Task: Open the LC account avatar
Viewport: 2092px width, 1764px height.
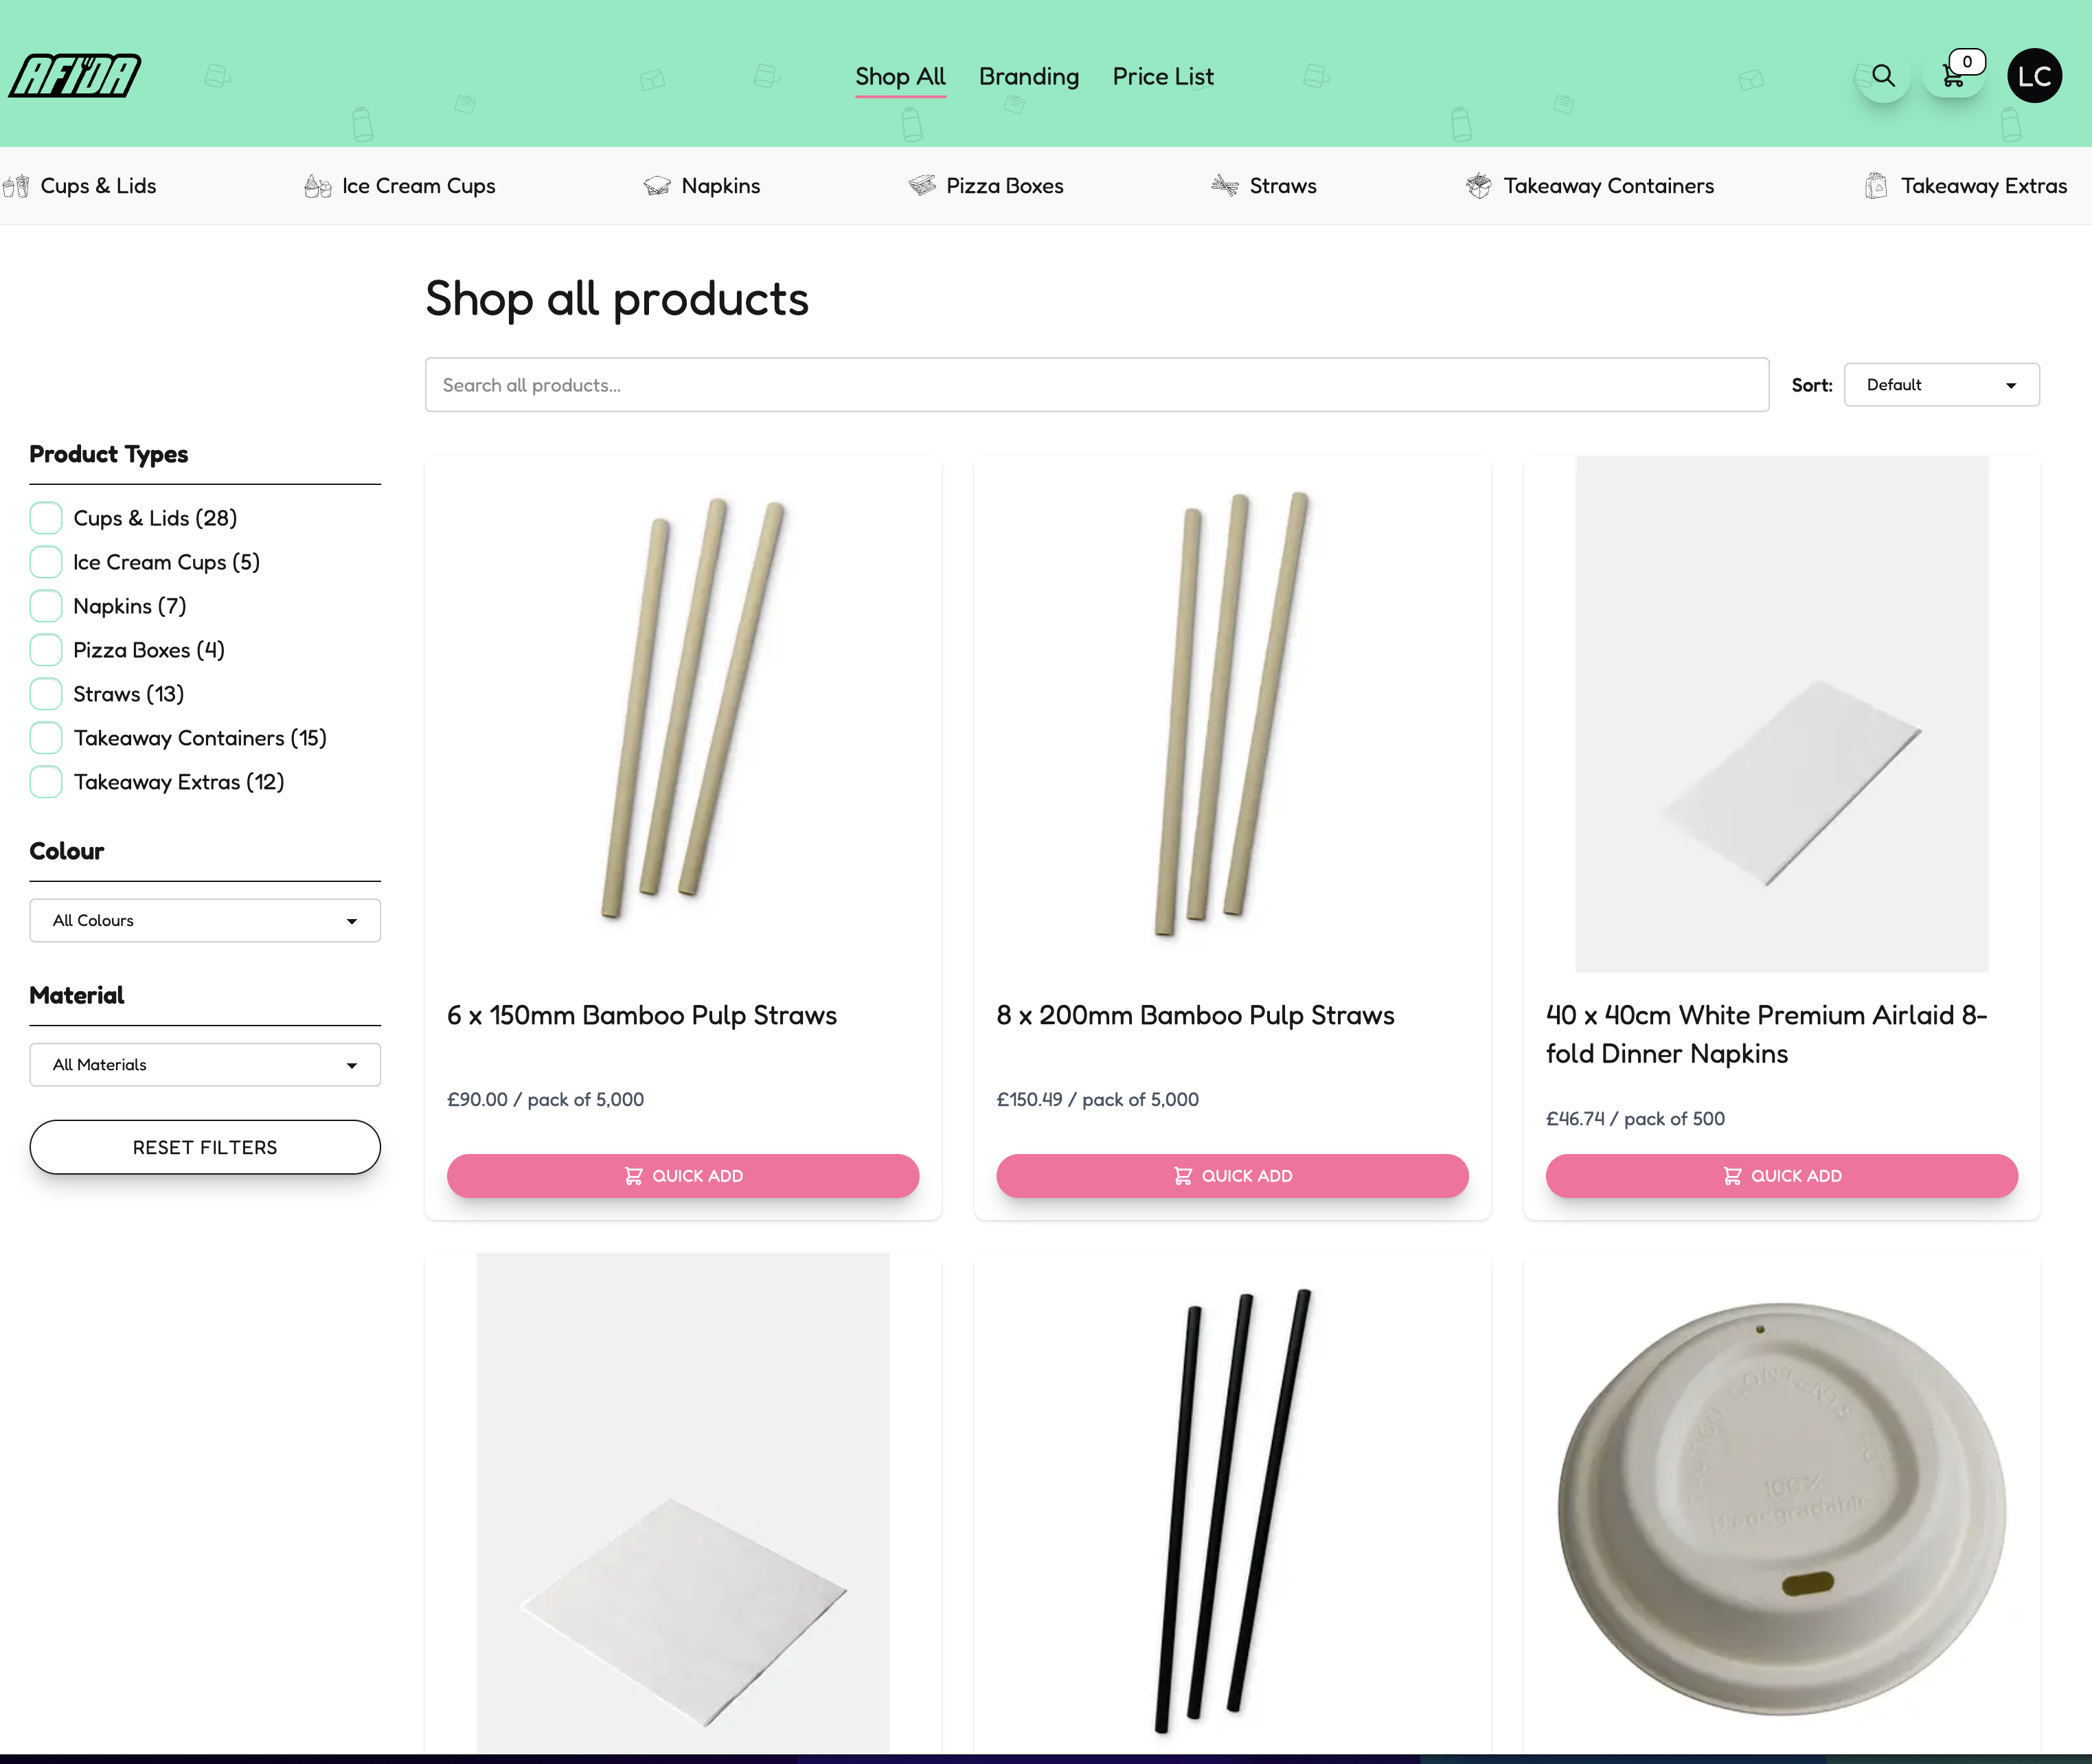Action: point(2034,76)
